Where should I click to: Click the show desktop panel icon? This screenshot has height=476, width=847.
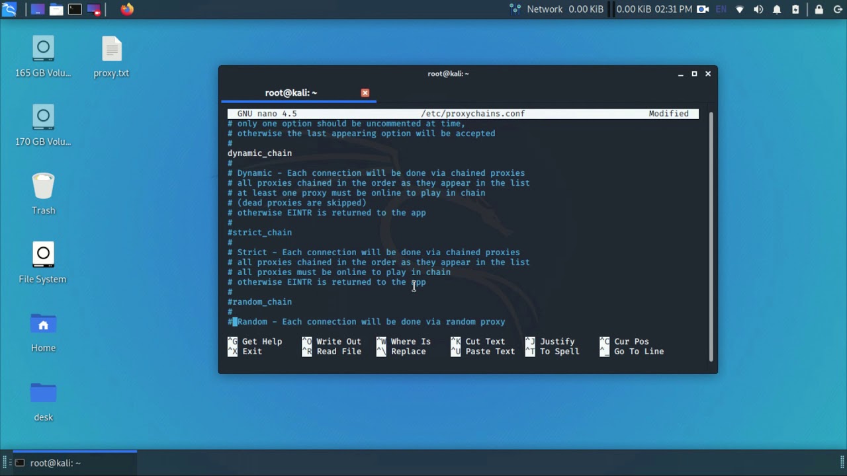(x=38, y=9)
